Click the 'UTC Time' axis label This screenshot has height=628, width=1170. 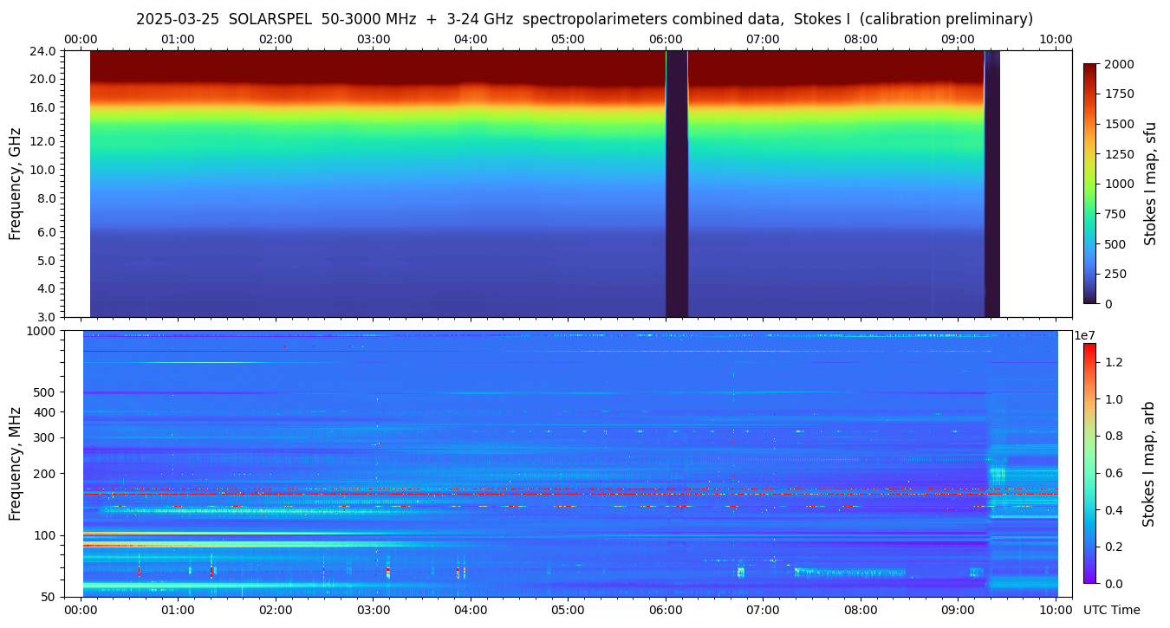point(1111,610)
